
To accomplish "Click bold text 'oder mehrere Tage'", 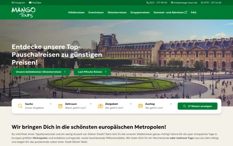I will pos(182,138).
